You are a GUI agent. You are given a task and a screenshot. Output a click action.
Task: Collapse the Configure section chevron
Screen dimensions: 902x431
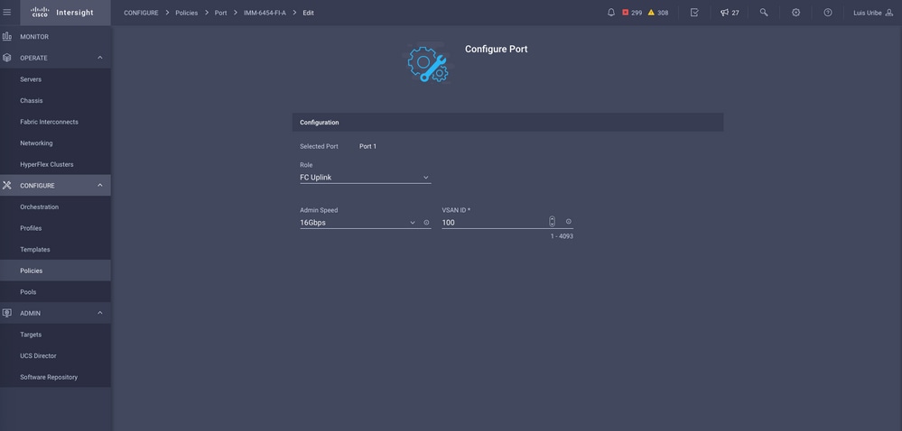pyautogui.click(x=99, y=185)
